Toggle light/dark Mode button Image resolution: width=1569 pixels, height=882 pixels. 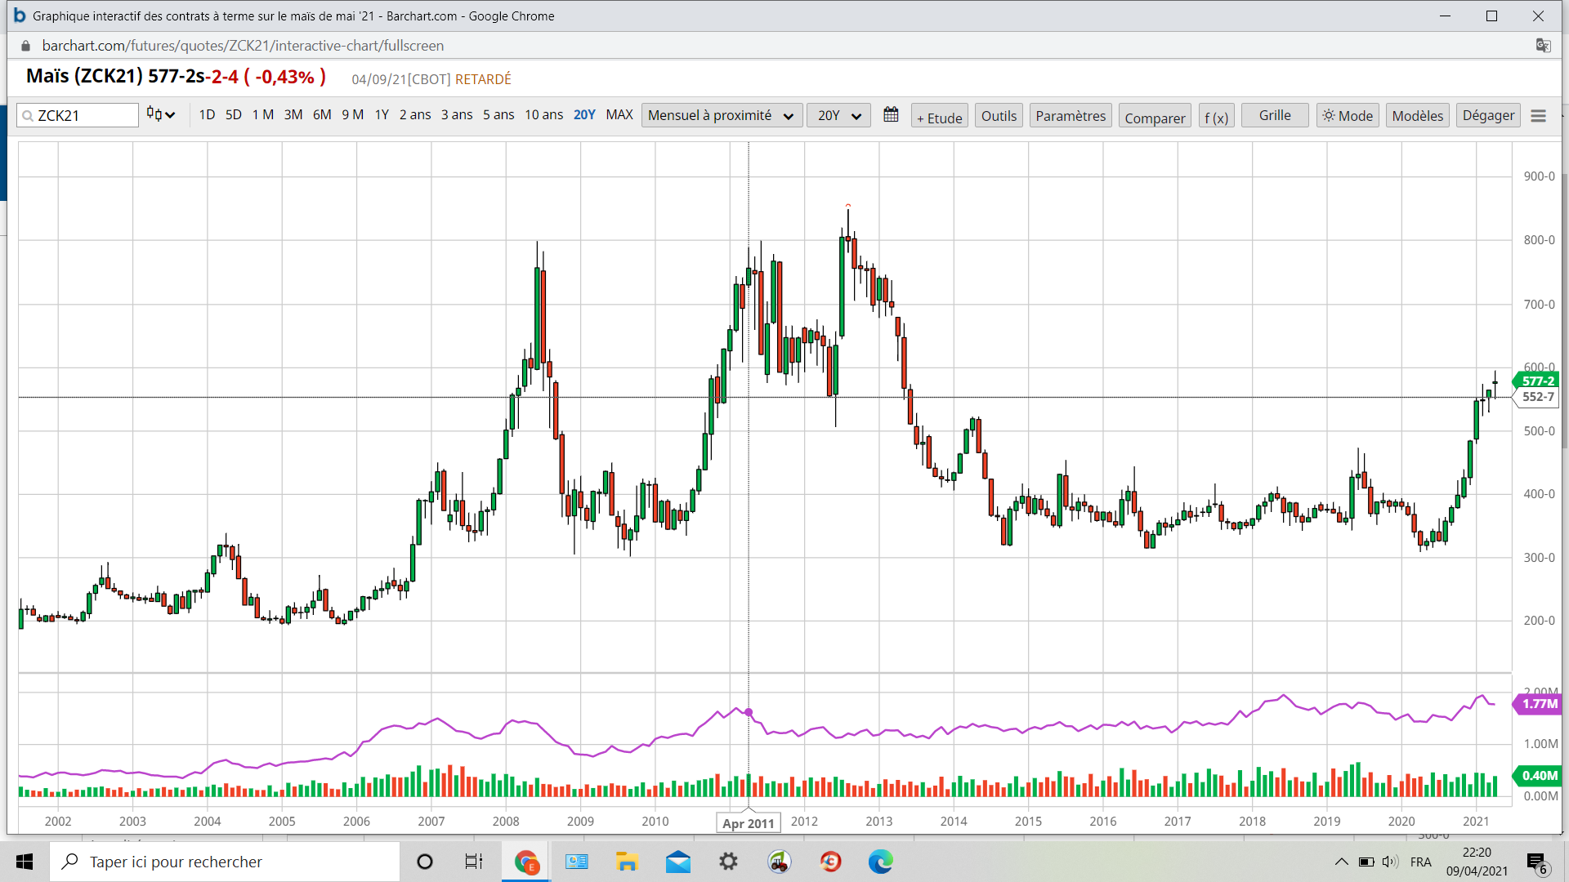coord(1348,116)
